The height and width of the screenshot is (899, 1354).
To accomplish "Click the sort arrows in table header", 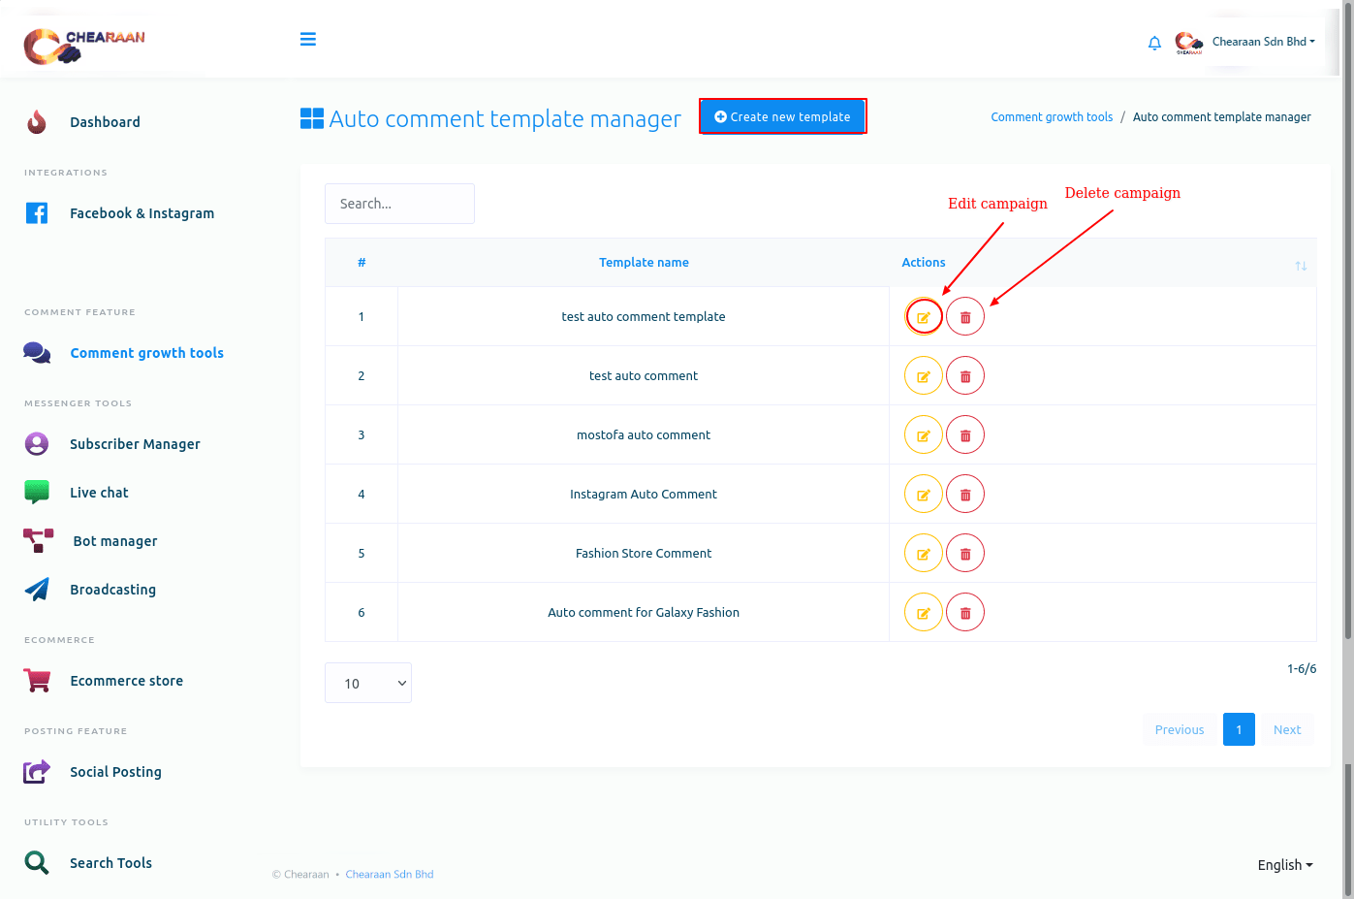I will (1301, 266).
